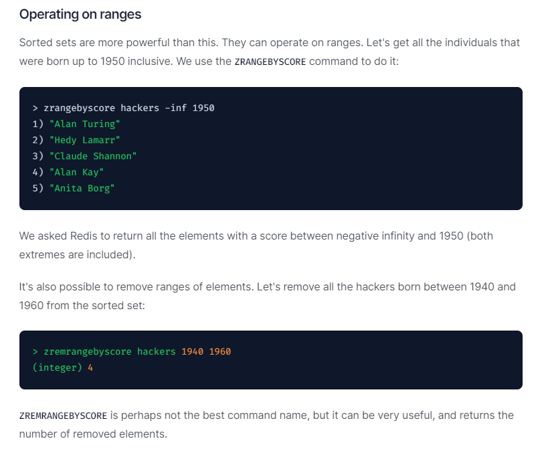Click the orange "1960" argument in the command

tap(219, 351)
